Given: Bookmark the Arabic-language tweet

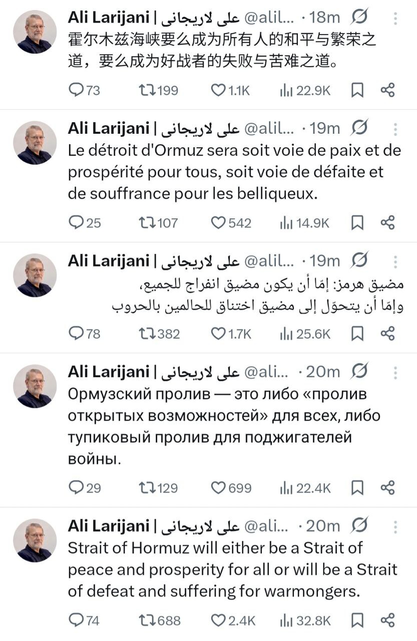Looking at the screenshot, I should coord(357,333).
